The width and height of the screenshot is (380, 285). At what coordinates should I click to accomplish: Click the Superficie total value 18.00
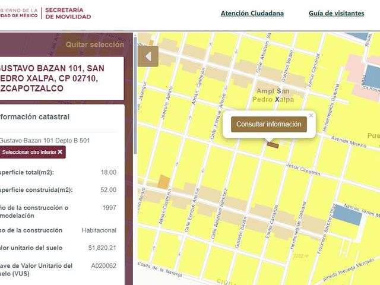109,172
